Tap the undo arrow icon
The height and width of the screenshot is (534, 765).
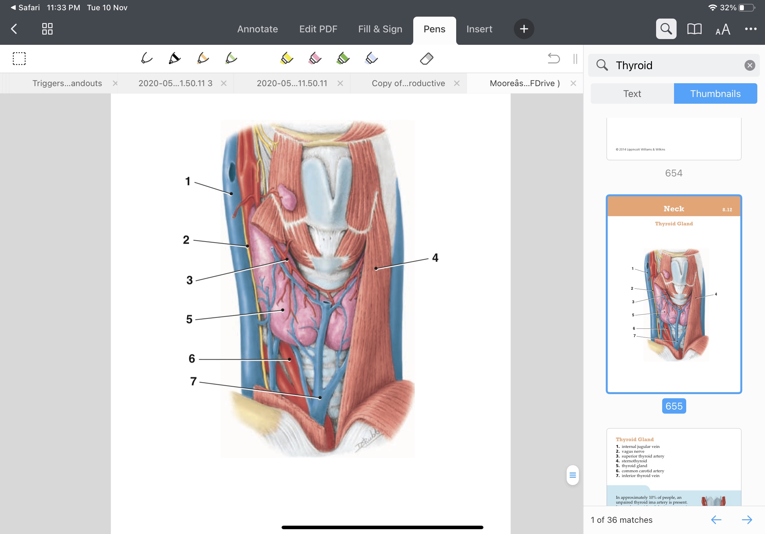pos(554,59)
